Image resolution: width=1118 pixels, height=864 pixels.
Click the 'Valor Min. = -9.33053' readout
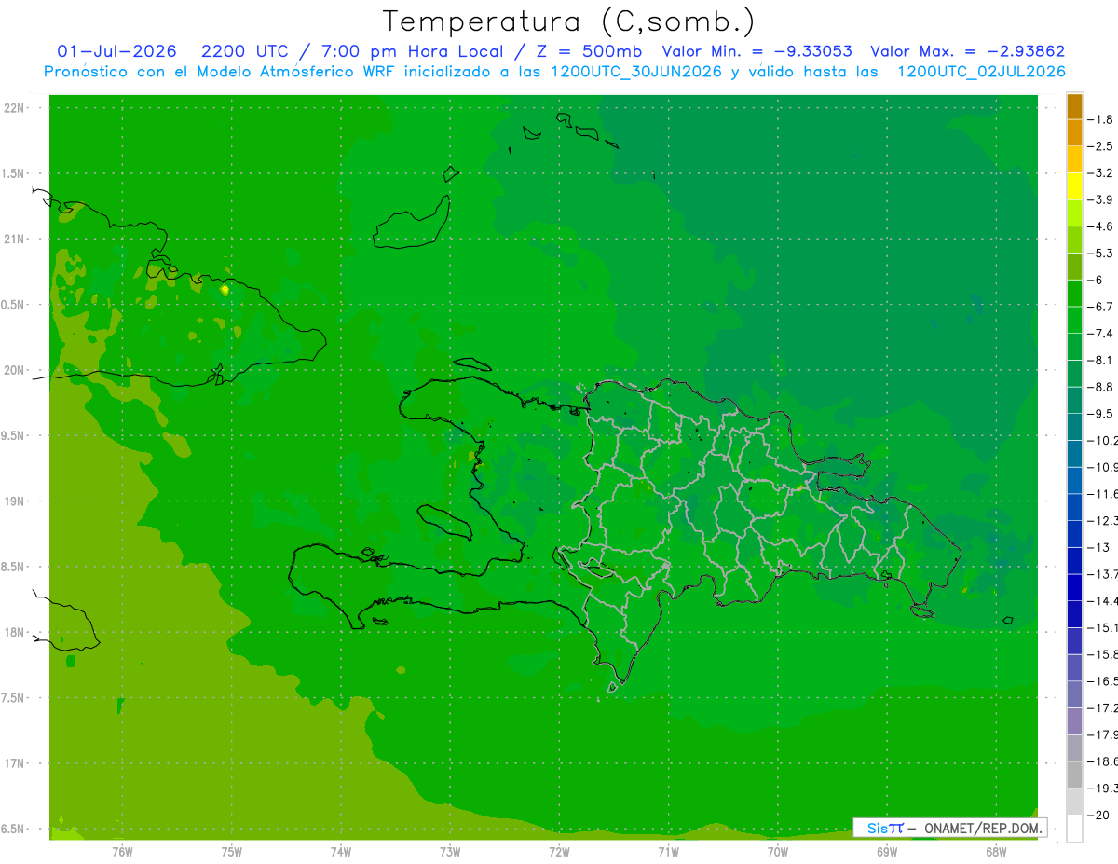point(757,51)
